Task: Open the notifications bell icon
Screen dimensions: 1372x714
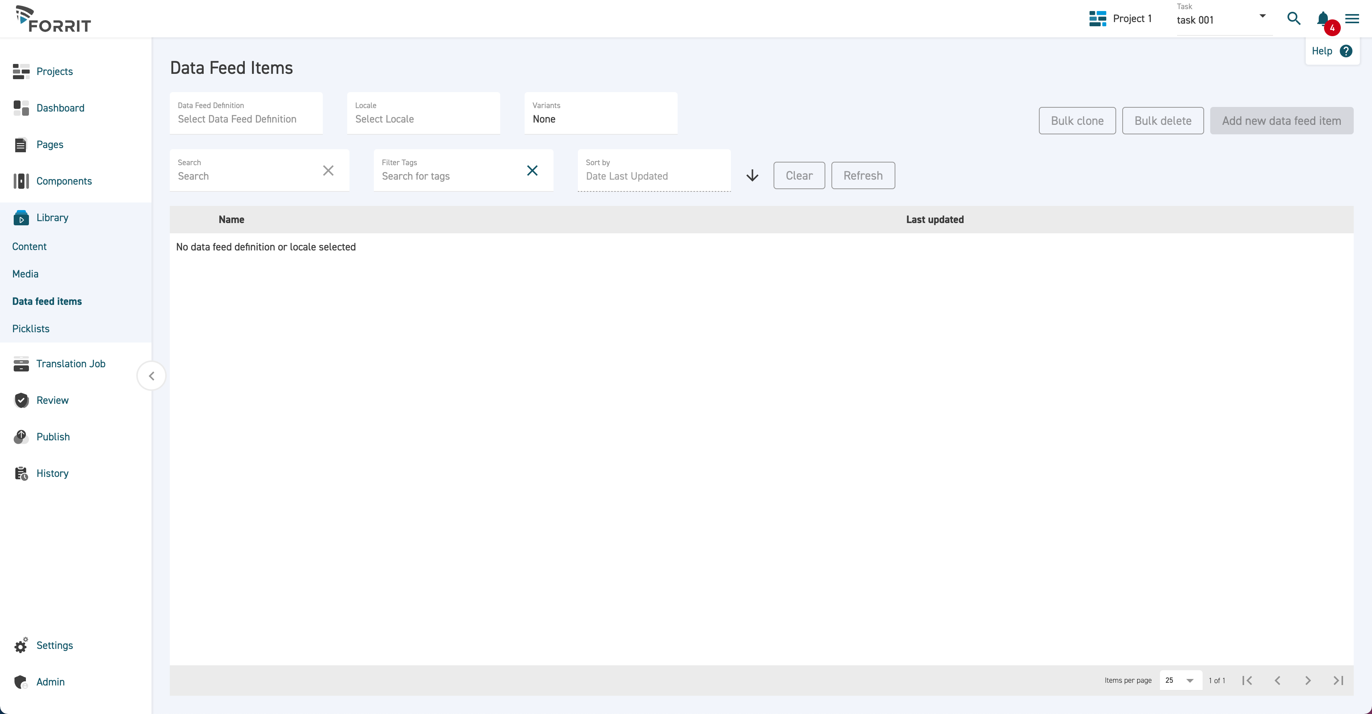Action: coord(1323,19)
